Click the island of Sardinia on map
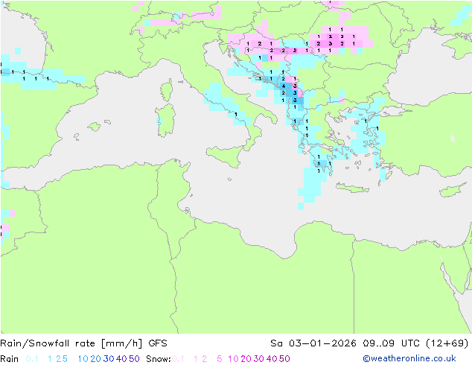 point(165,121)
